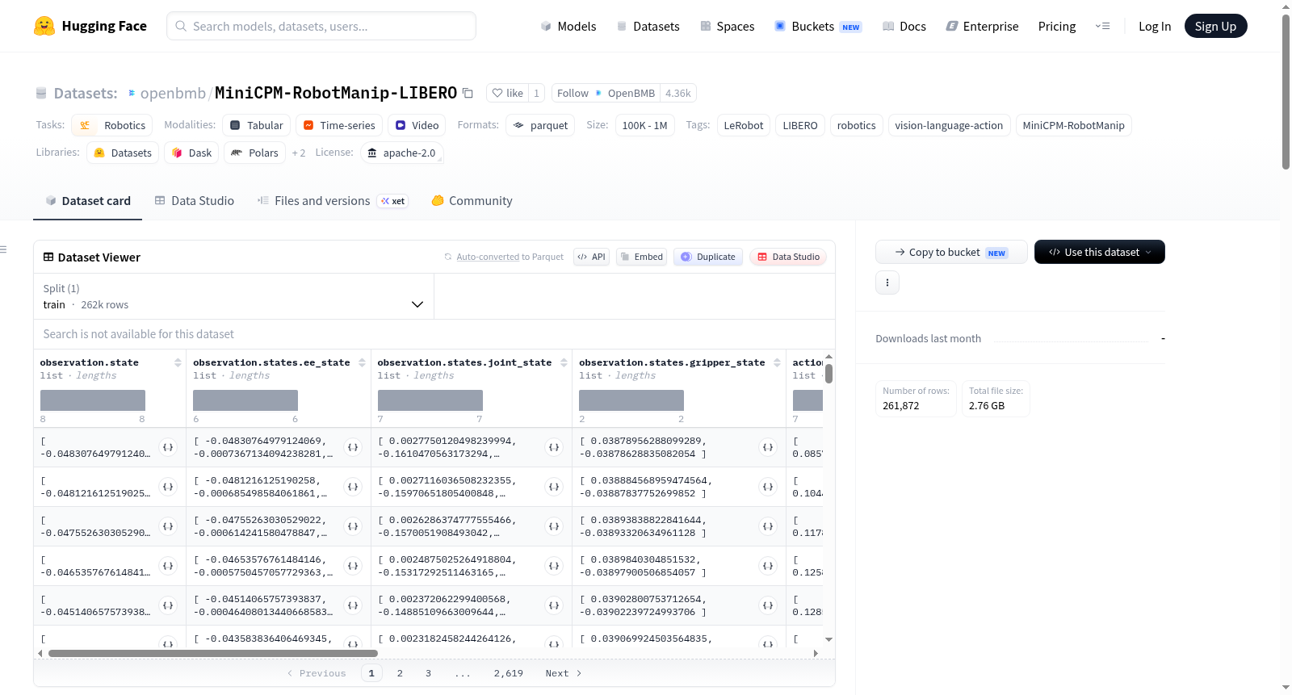Viewport: 1292px width, 695px height.
Task: Open the collapsed left sidebar icon
Action: pos(3,249)
